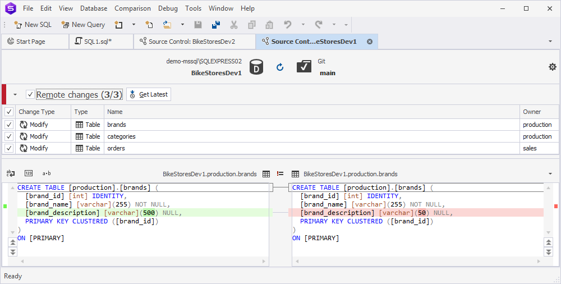Select the orders row name
The height and width of the screenshot is (284, 561).
[116, 148]
